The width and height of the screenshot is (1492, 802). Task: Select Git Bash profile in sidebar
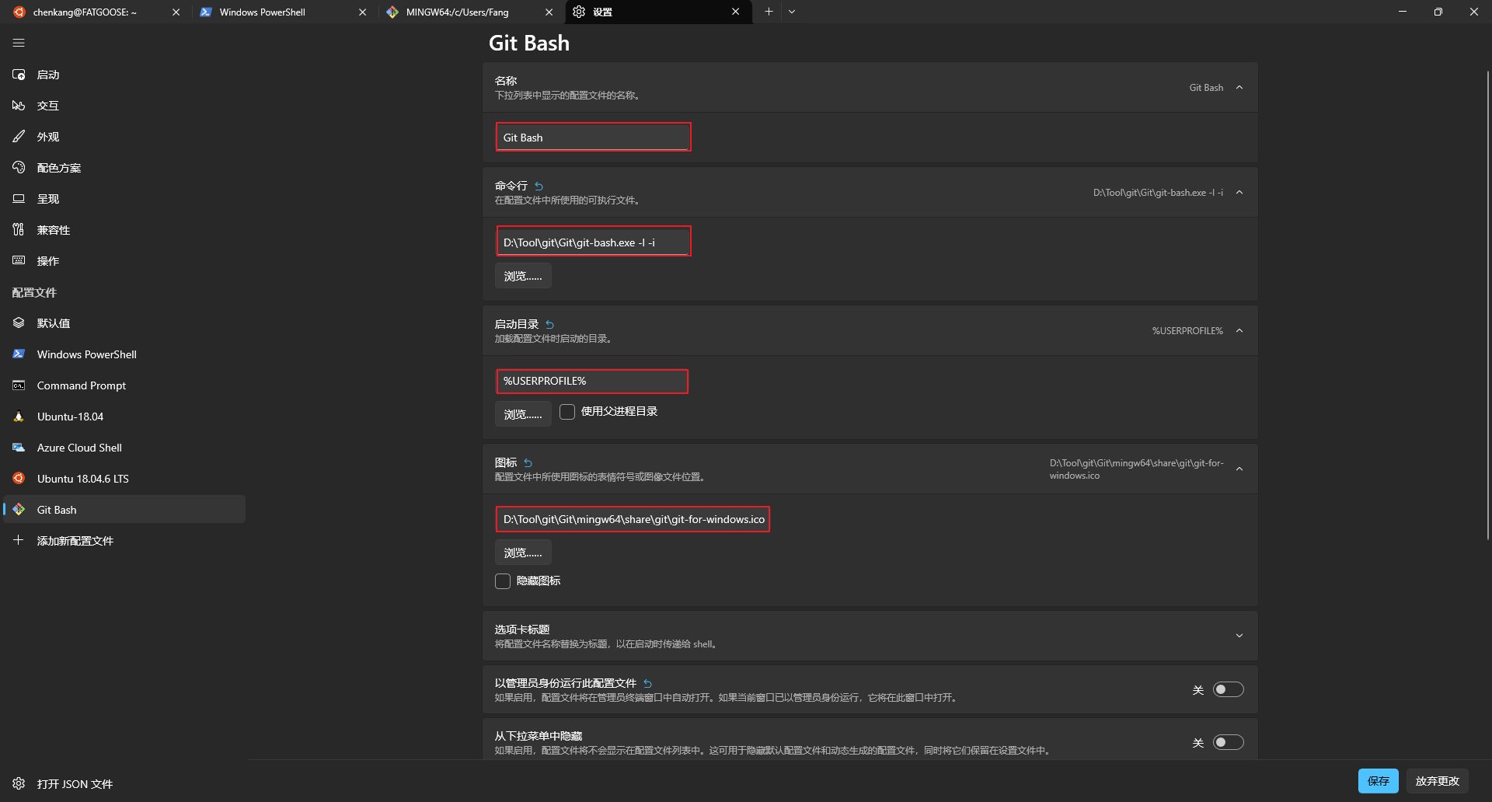pos(124,510)
